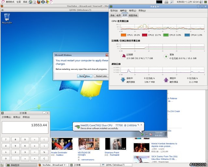The width and height of the screenshot is (208, 167).
Task: Open the 檢視(V) menu in Calculator
Action: (x=17, y=117)
